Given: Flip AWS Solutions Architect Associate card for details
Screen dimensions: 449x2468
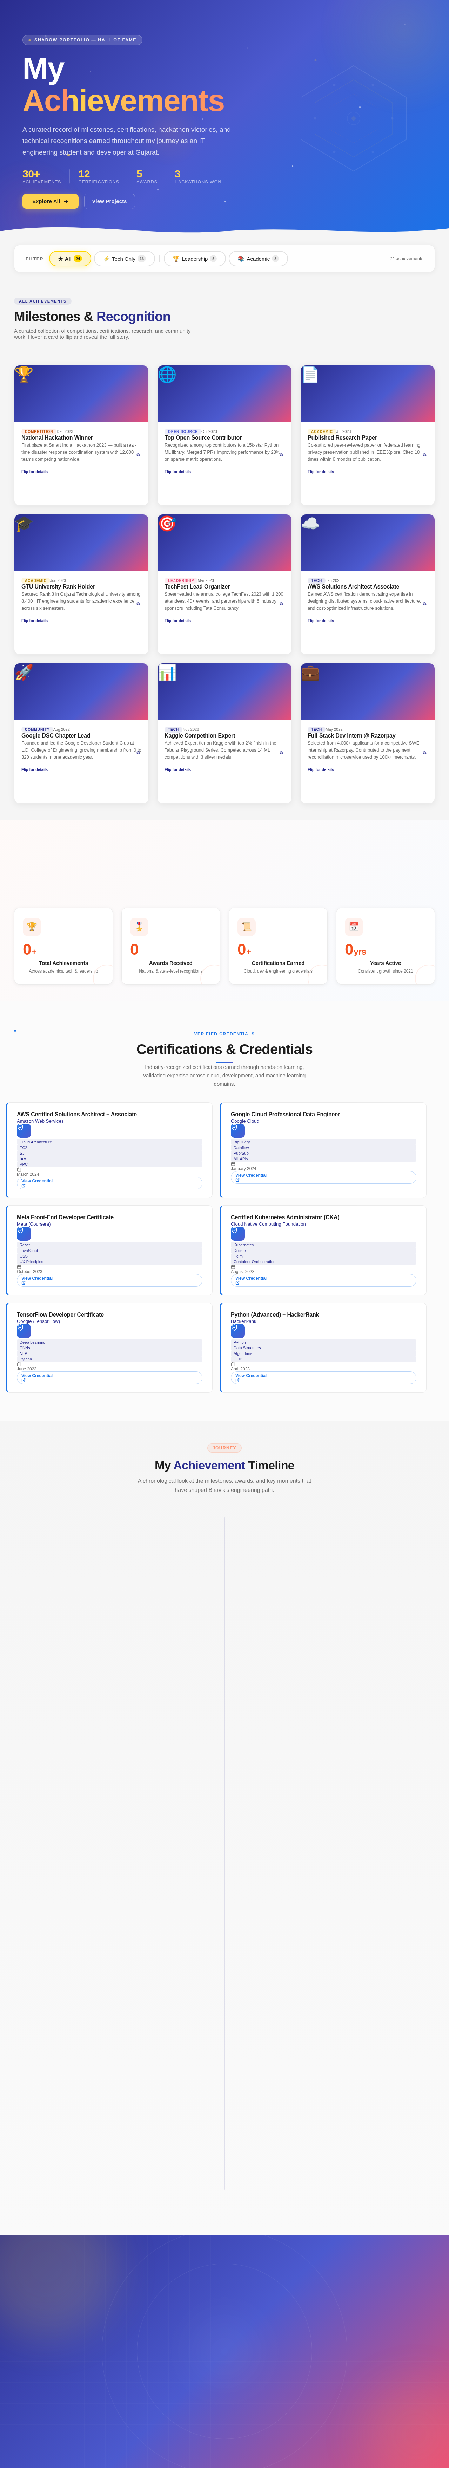Looking at the screenshot, I should (x=321, y=621).
